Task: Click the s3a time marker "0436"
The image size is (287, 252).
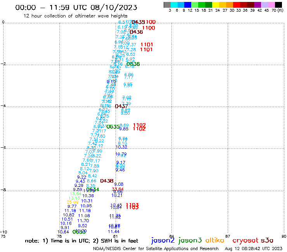Action: tap(137, 32)
